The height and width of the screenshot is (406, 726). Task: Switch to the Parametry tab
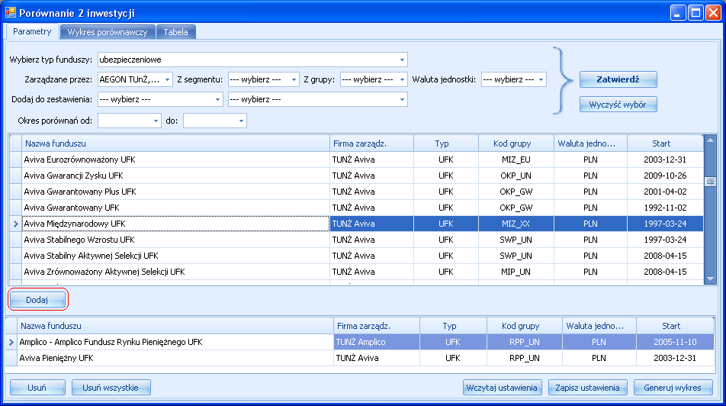pyautogui.click(x=32, y=31)
